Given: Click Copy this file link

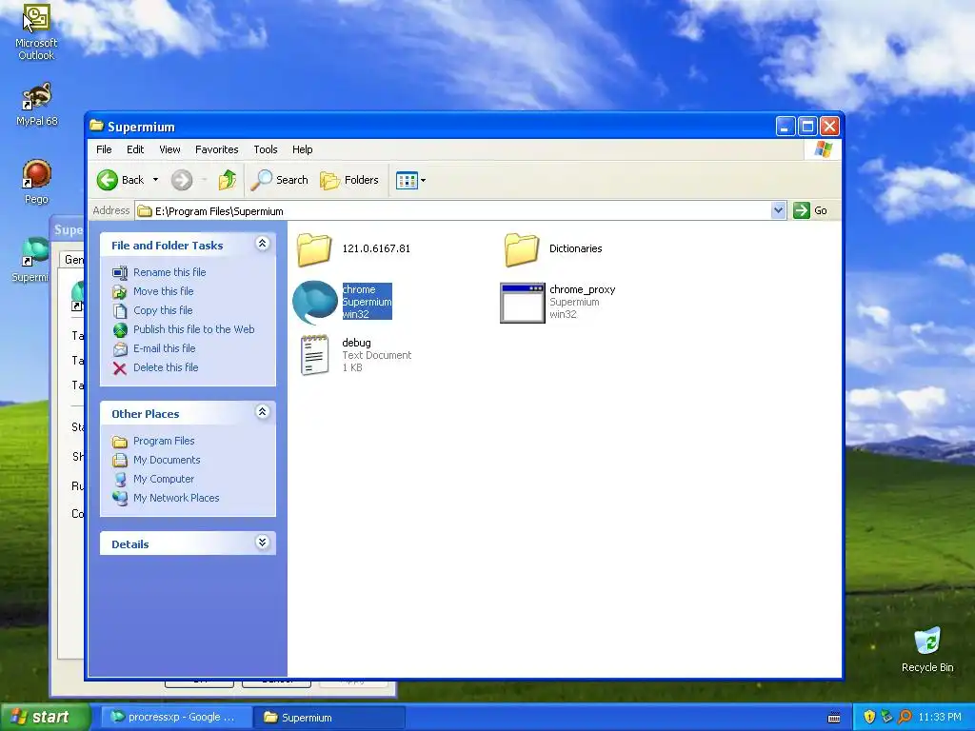Looking at the screenshot, I should [x=162, y=310].
